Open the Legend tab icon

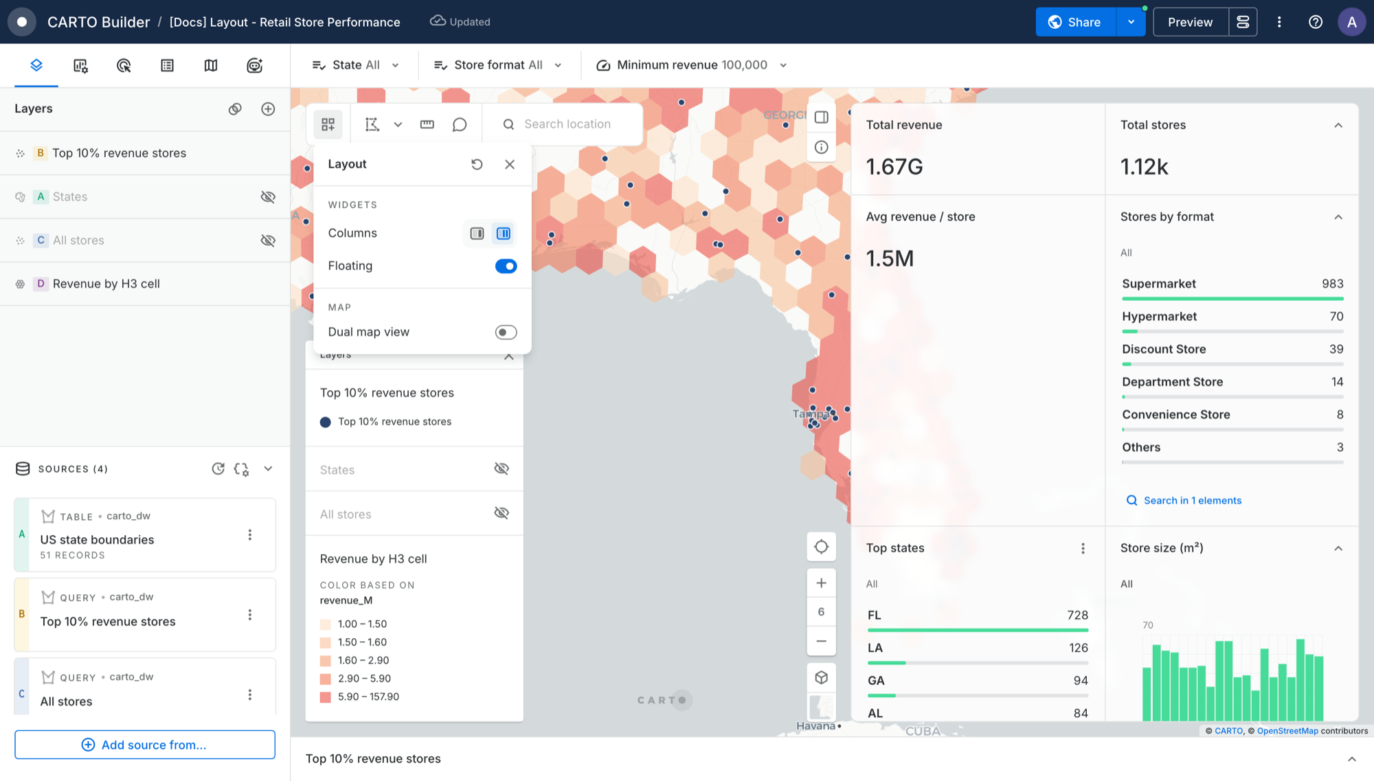167,65
